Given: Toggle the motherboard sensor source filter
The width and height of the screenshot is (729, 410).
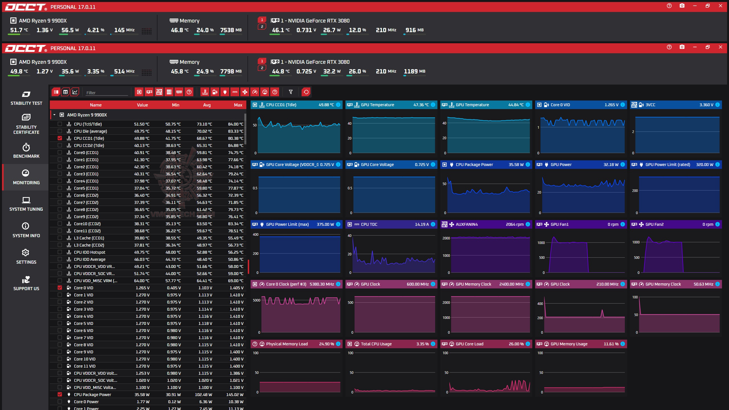Looking at the screenshot, I should (159, 92).
